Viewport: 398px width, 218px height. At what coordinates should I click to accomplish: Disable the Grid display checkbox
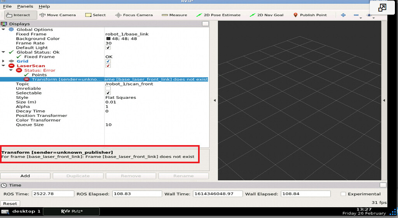108,61
